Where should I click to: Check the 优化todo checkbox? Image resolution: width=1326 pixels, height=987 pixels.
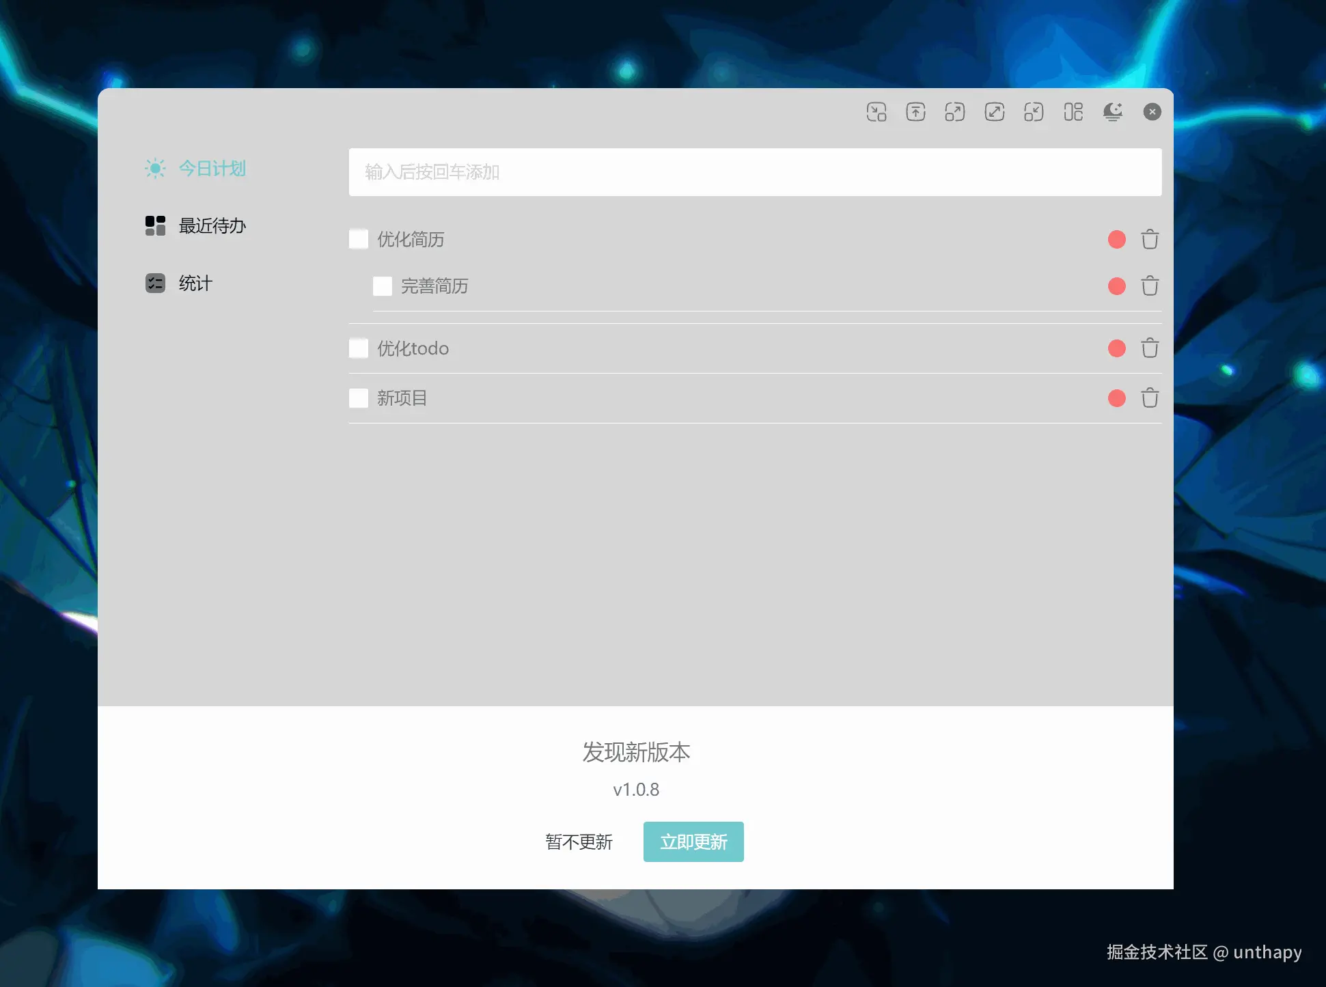tap(359, 348)
